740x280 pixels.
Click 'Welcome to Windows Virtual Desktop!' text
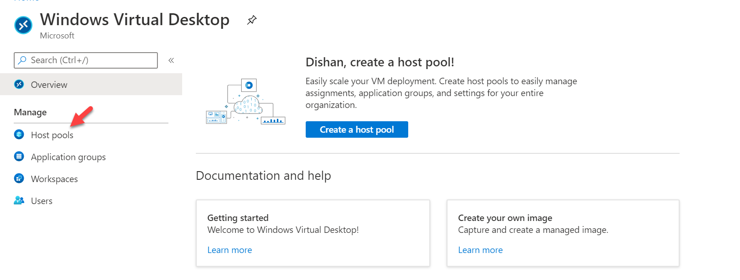point(283,230)
